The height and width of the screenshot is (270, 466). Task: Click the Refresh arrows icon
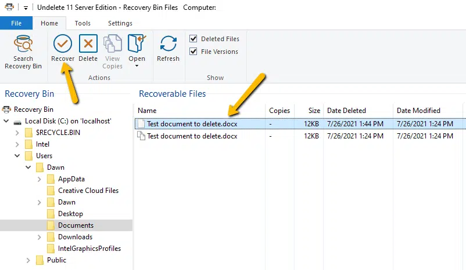click(x=168, y=45)
